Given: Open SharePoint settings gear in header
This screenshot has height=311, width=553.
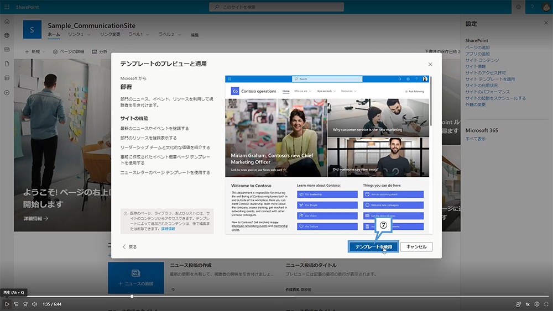Looking at the screenshot, I should point(519,7).
